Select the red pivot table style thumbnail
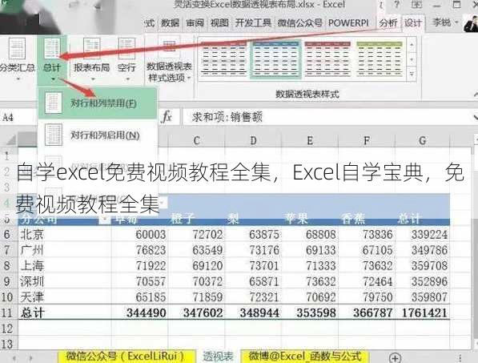478x363 pixels. click(327, 59)
